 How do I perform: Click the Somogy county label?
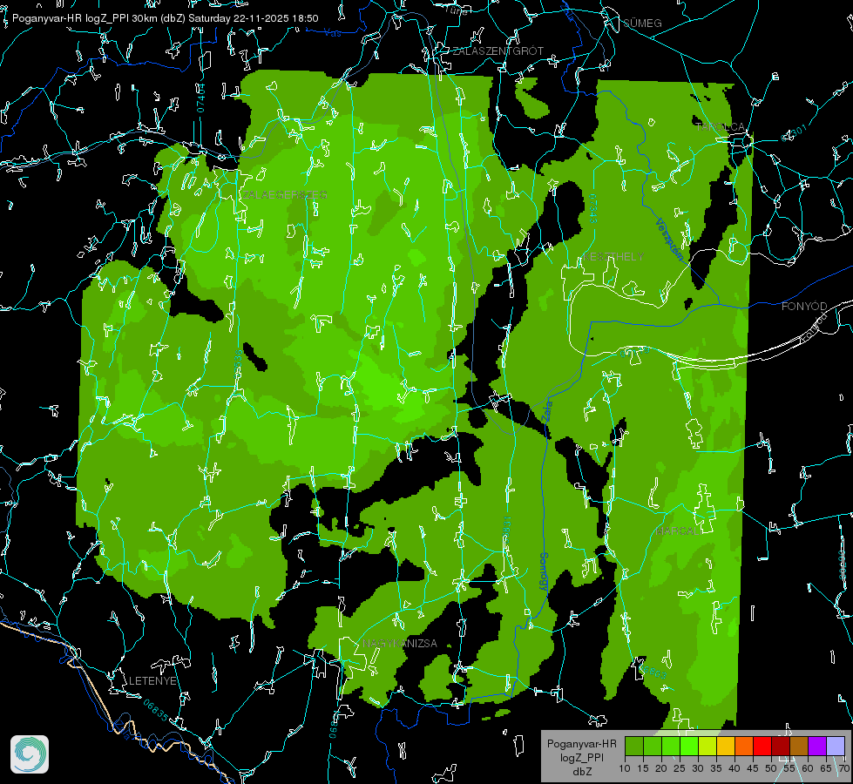543,571
